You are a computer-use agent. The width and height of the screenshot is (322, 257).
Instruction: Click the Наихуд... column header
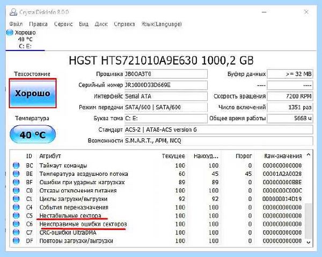(206, 156)
